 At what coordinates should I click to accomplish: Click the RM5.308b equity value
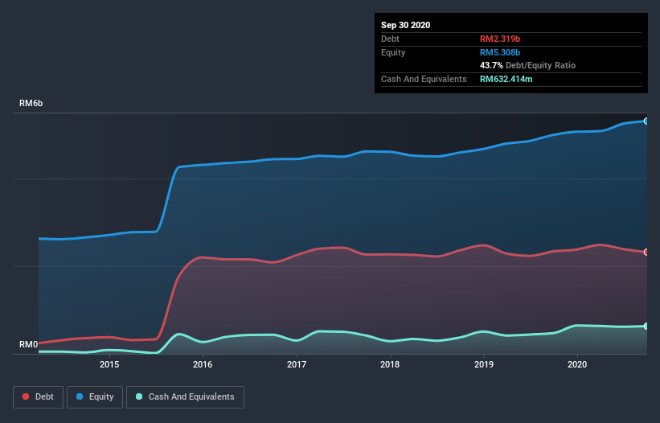tap(500, 52)
